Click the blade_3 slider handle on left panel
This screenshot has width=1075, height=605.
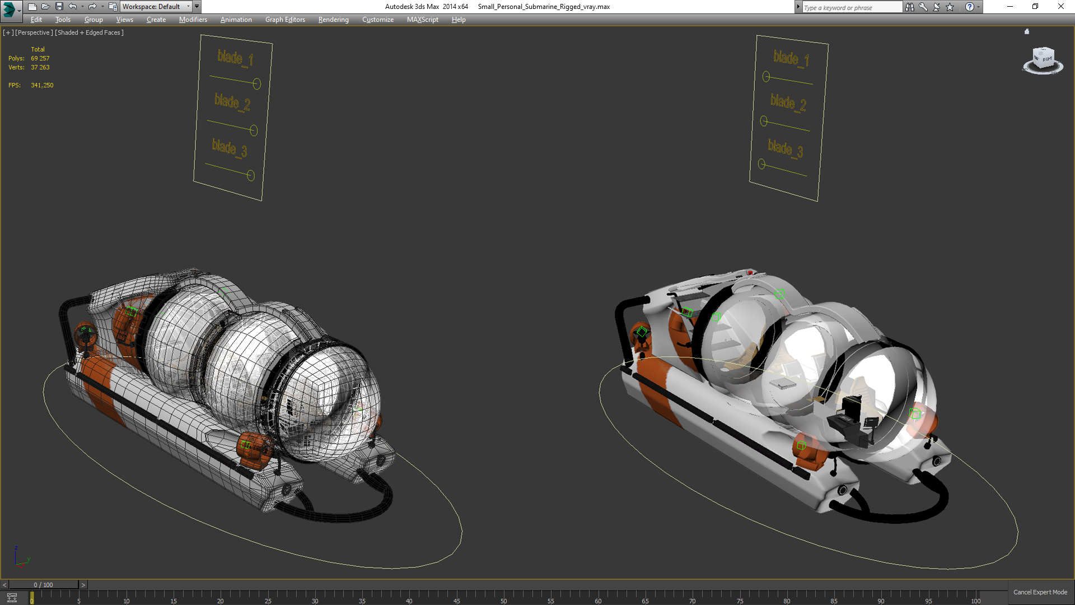click(x=251, y=176)
